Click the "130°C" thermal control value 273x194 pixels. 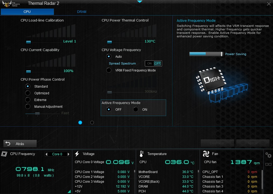[x=150, y=41]
